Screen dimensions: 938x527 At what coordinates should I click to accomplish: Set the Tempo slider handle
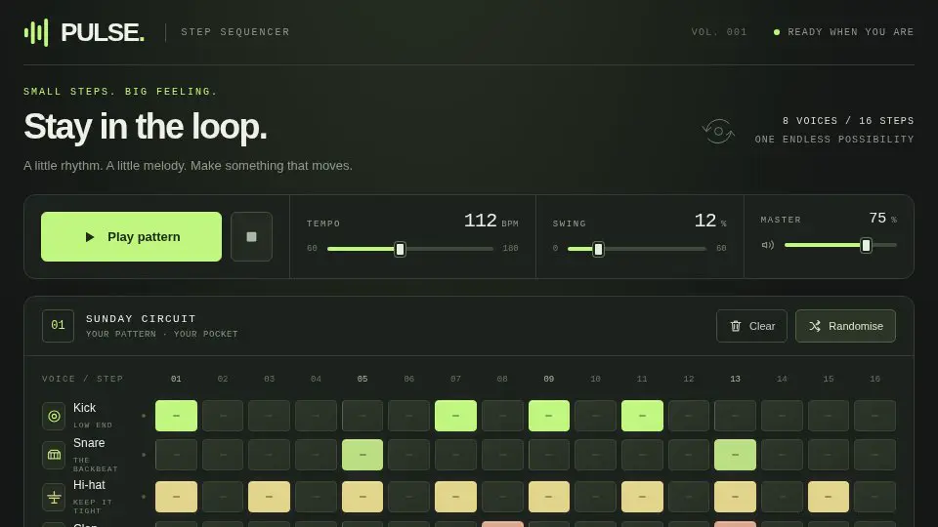point(401,249)
